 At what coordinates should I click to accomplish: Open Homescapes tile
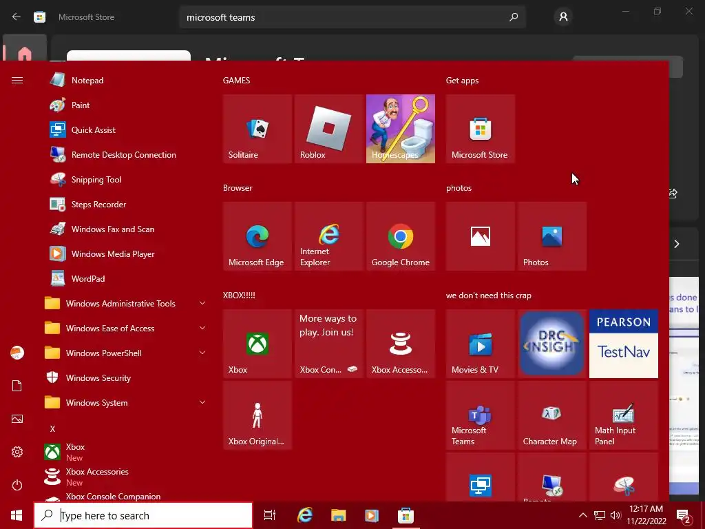pos(401,129)
